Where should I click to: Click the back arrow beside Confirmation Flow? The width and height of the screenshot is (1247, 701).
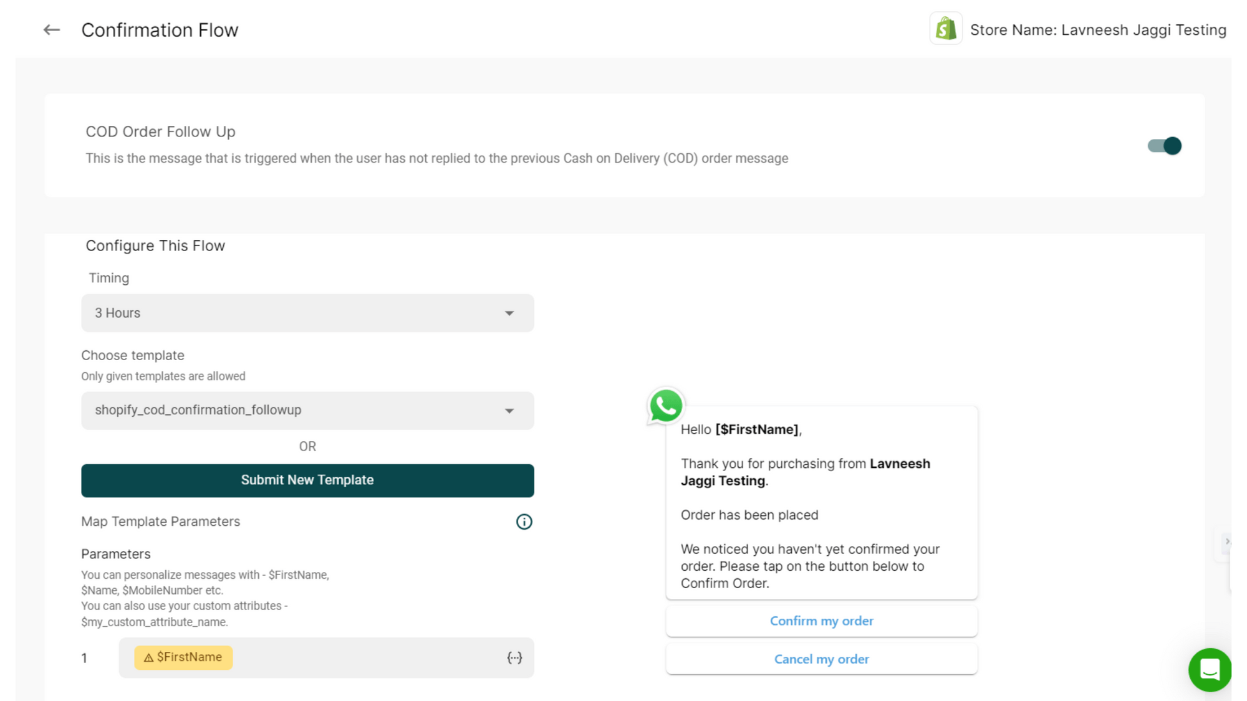(x=51, y=30)
